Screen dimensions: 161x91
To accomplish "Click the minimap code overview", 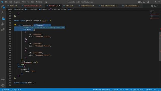I will point(154,15).
